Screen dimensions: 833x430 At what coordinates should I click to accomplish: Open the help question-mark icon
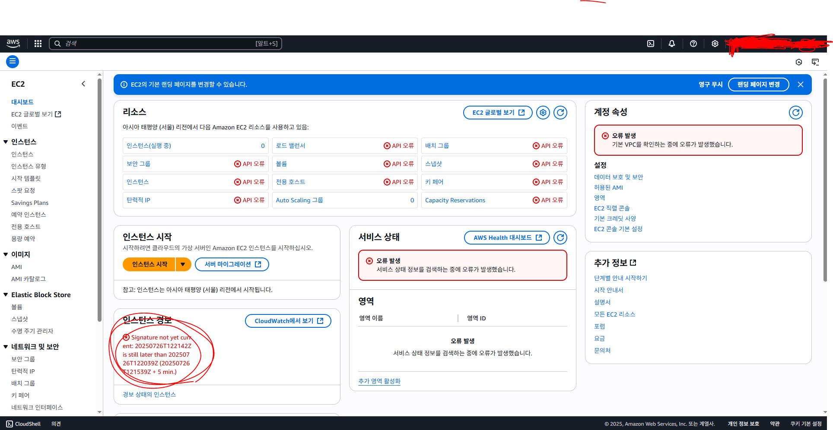693,44
